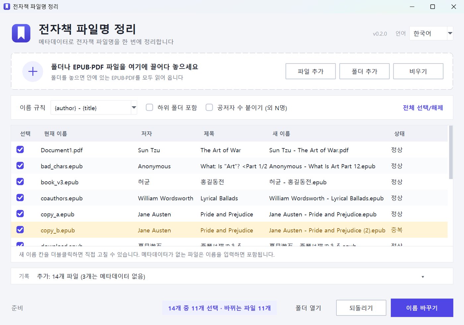The width and height of the screenshot is (464, 325).
Task: Click the 선택 column header
Action: 25,134
